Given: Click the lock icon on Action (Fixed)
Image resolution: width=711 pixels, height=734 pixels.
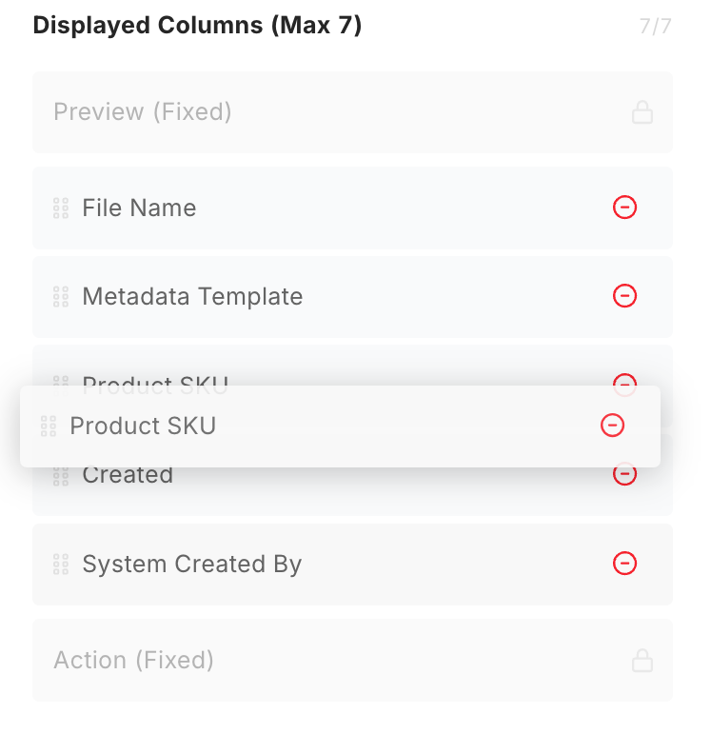Looking at the screenshot, I should click(x=642, y=661).
